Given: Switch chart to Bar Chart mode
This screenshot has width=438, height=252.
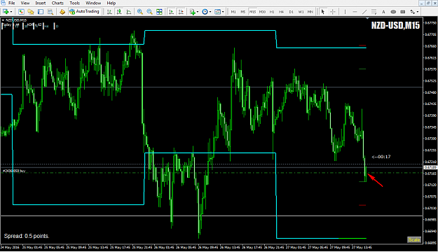Looking at the screenshot, I should point(109,12).
